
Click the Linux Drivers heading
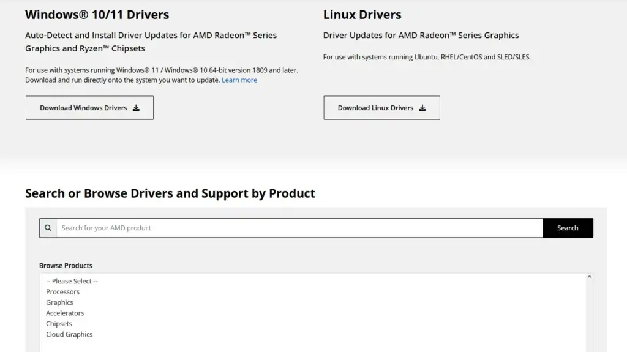click(362, 15)
